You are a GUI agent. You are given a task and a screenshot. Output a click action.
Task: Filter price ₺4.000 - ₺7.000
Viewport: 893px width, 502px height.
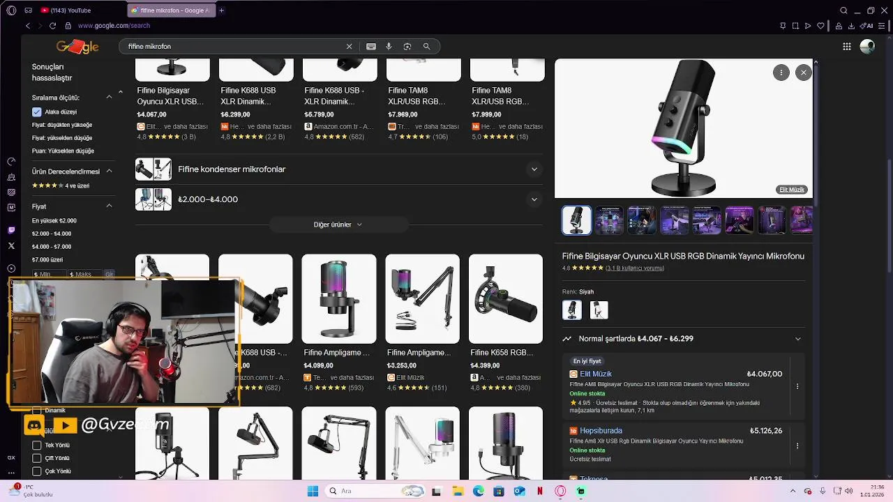click(x=52, y=246)
